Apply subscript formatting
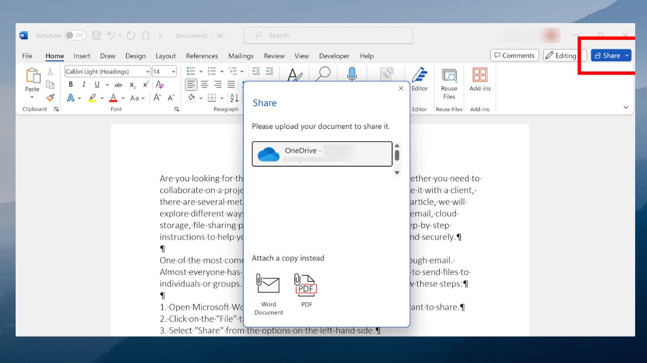This screenshot has height=363, width=647. point(133,84)
